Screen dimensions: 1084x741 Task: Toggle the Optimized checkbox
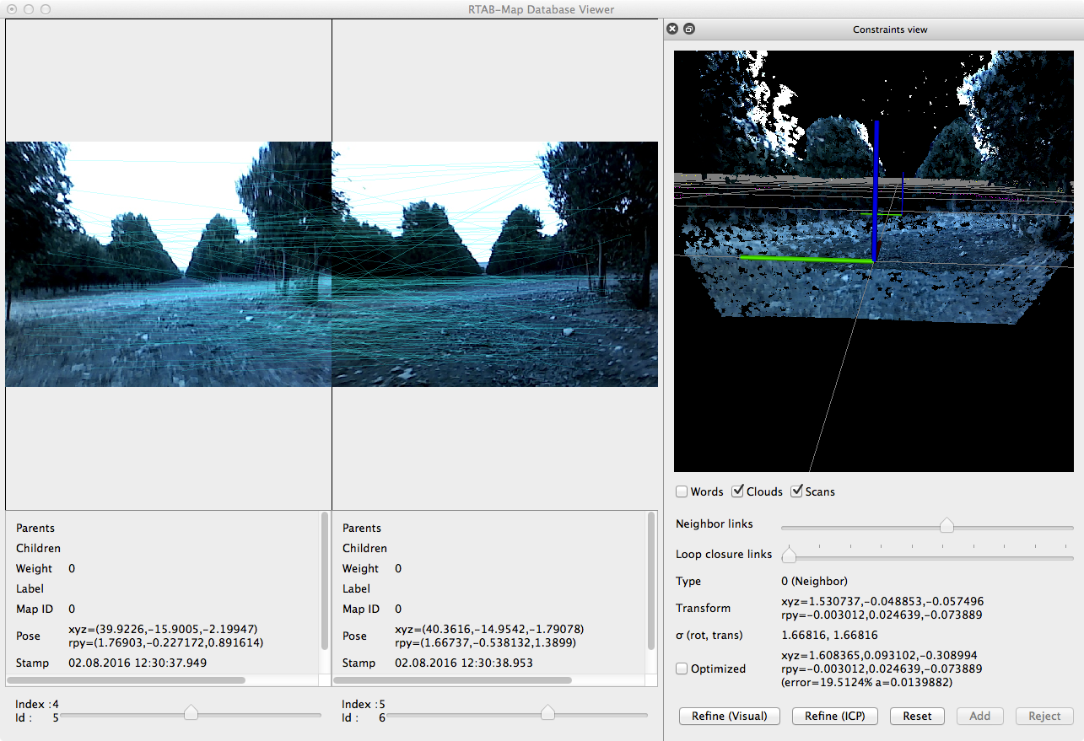[x=682, y=669]
